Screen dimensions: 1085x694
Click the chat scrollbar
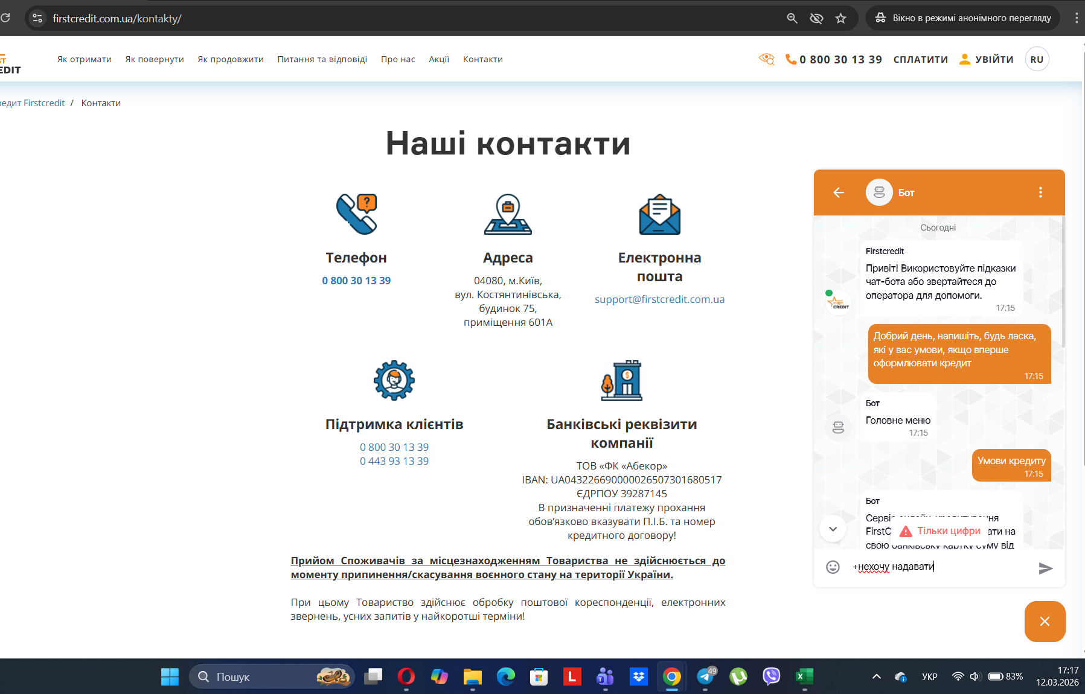tap(1063, 282)
